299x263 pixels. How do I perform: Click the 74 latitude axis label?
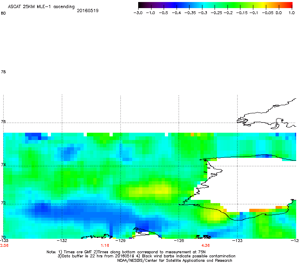click(x=3, y=165)
